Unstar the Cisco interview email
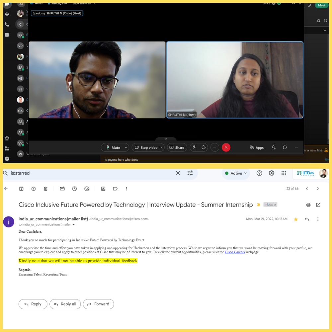Screen dimensions: 332x332 [296, 219]
